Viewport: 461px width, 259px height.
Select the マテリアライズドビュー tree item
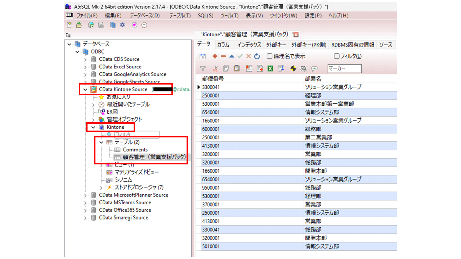pyautogui.click(x=136, y=172)
